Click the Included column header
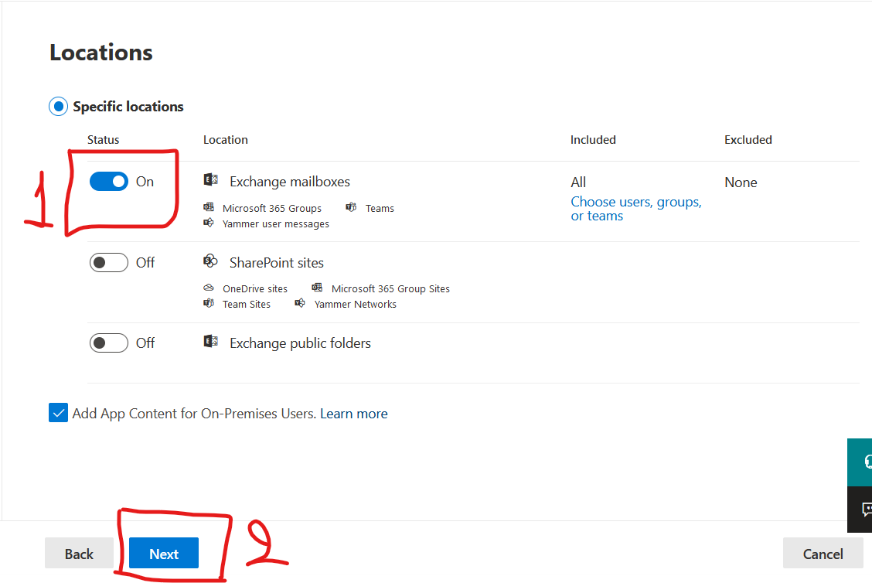872x583 pixels. pyautogui.click(x=593, y=140)
